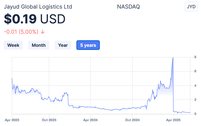Select the Week time range
Viewport: 201px width, 126px height.
click(13, 45)
